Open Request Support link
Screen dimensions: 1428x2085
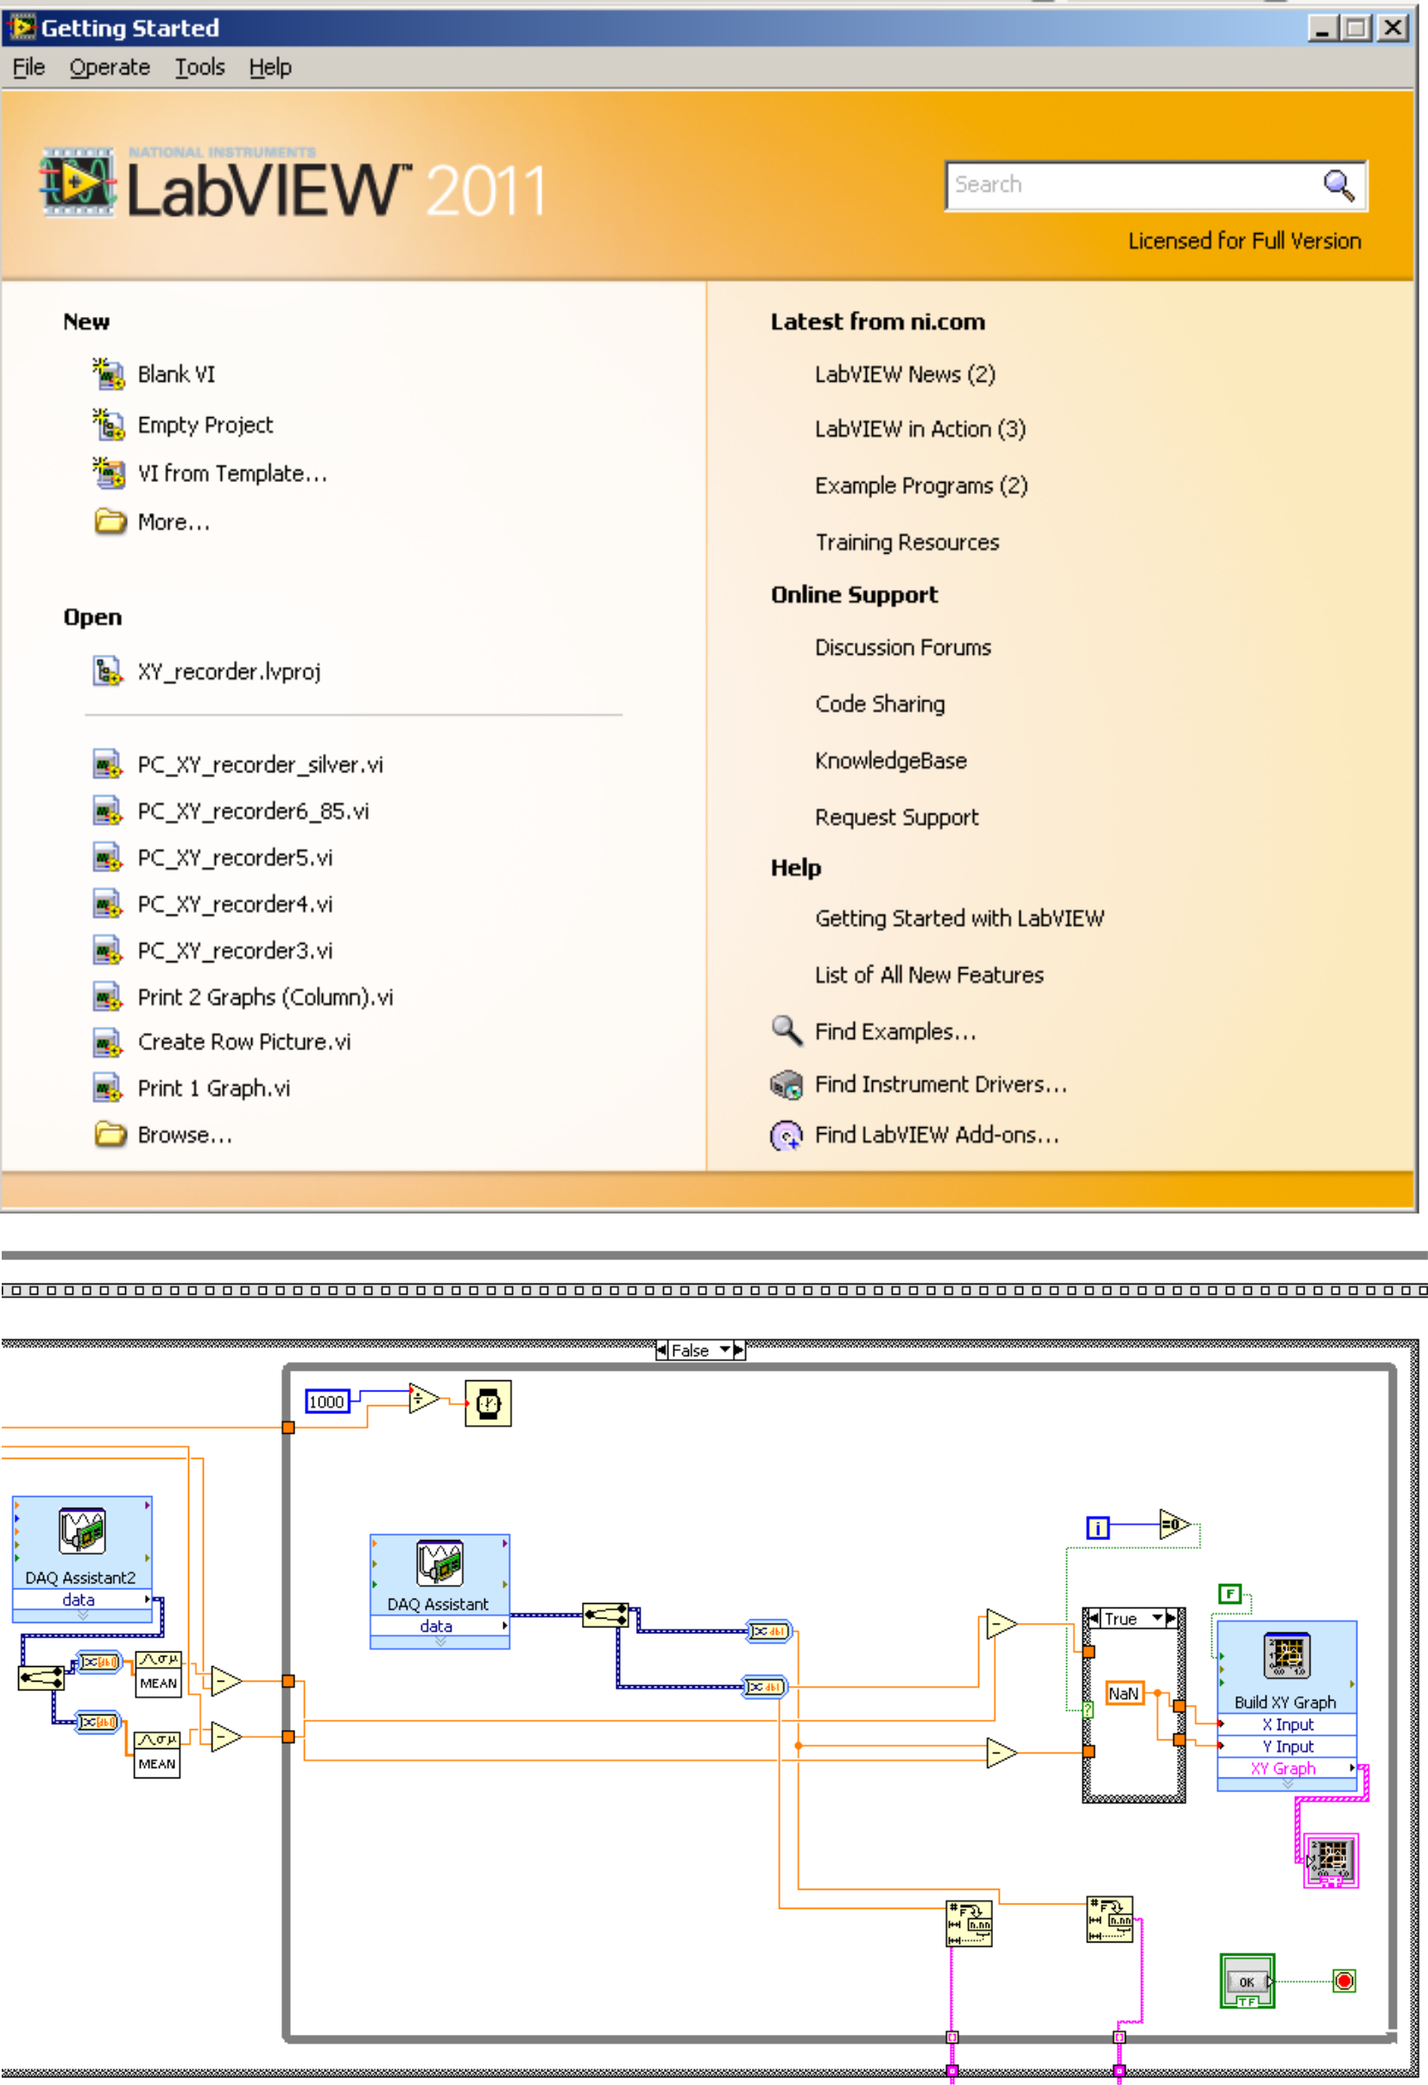[x=897, y=817]
